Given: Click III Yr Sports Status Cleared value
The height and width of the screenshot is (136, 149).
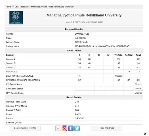Looking at the screenshot, I should point(138,93).
